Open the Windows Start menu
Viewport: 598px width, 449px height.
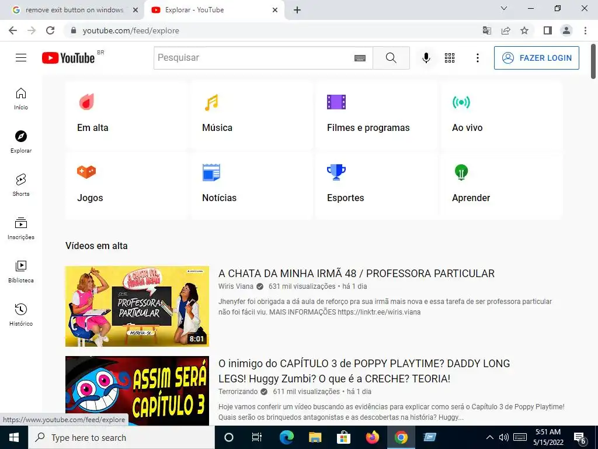coord(14,437)
